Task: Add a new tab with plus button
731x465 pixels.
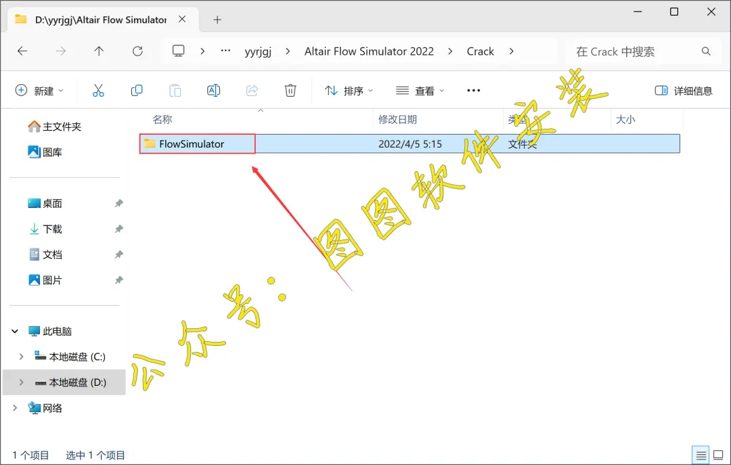Action: coord(217,20)
